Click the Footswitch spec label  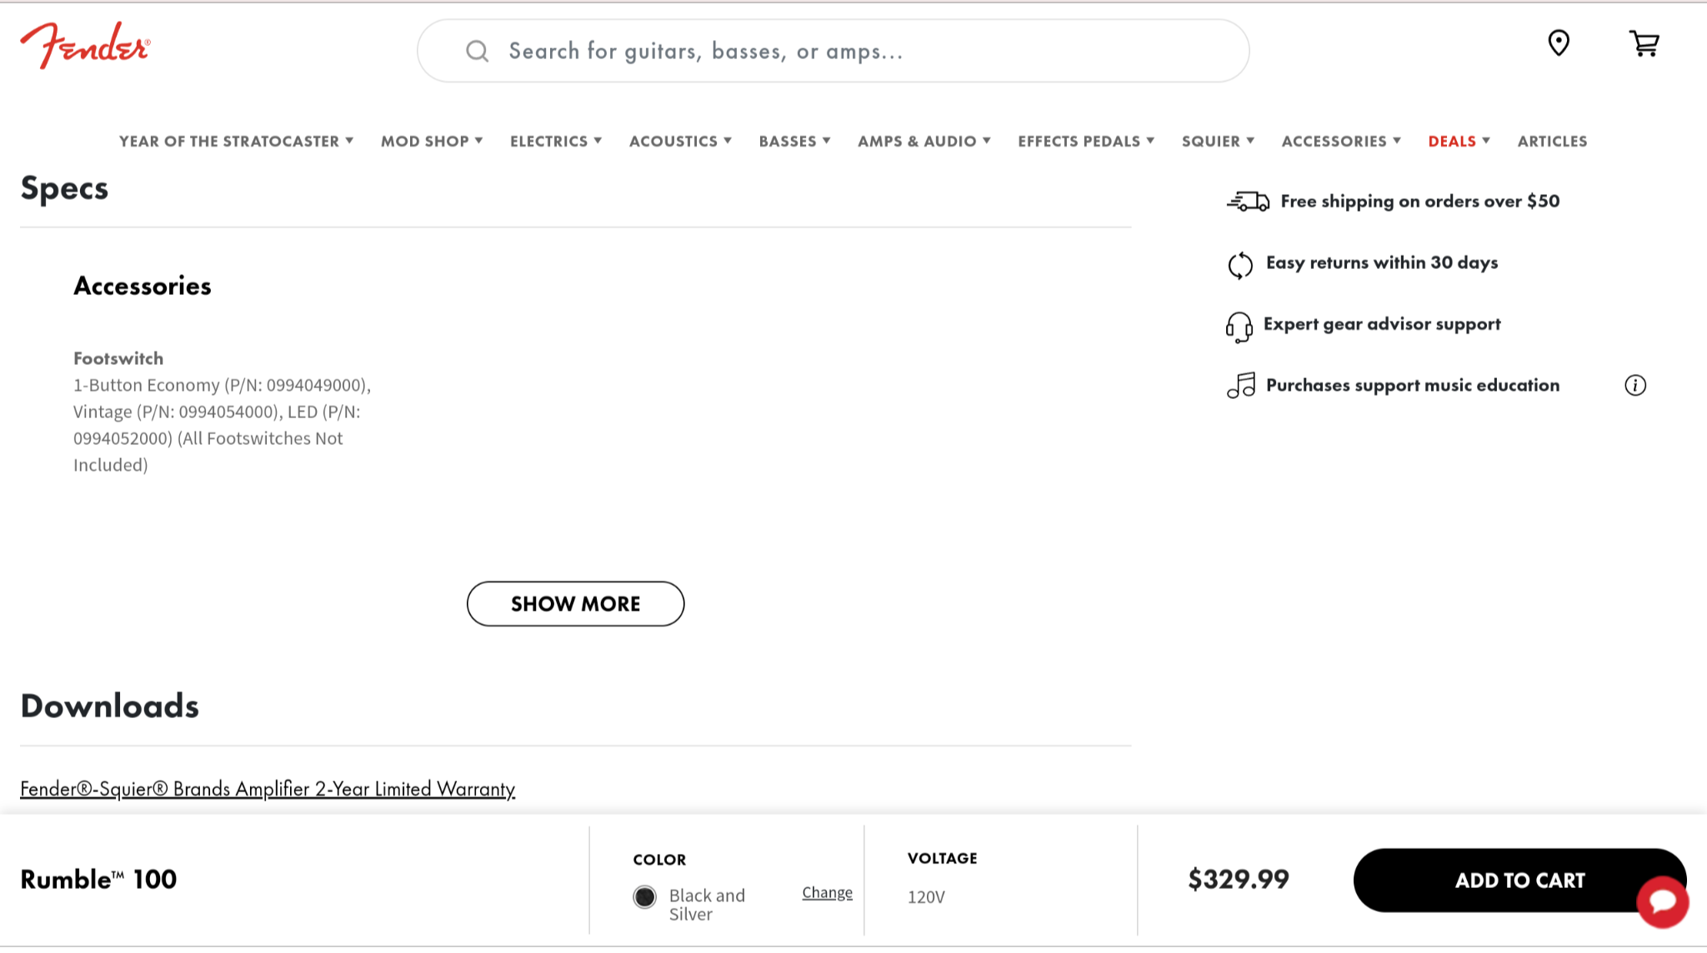(x=118, y=359)
